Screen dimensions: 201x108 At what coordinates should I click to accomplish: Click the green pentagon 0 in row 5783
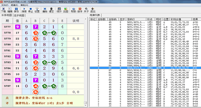[54, 62]
